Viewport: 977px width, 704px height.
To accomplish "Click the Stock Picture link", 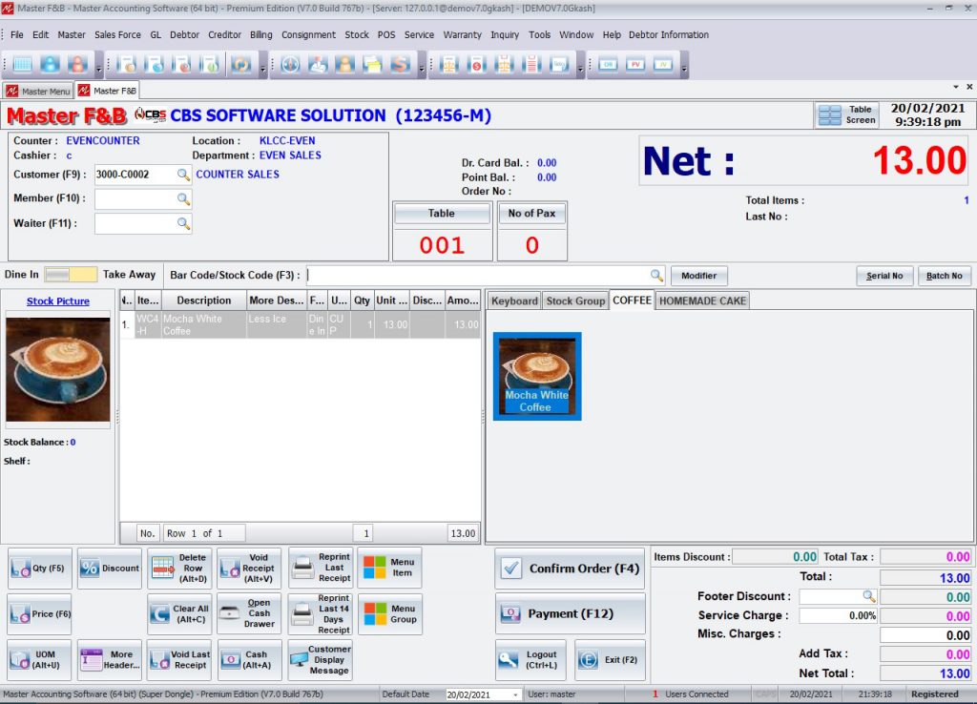I will click(x=58, y=300).
